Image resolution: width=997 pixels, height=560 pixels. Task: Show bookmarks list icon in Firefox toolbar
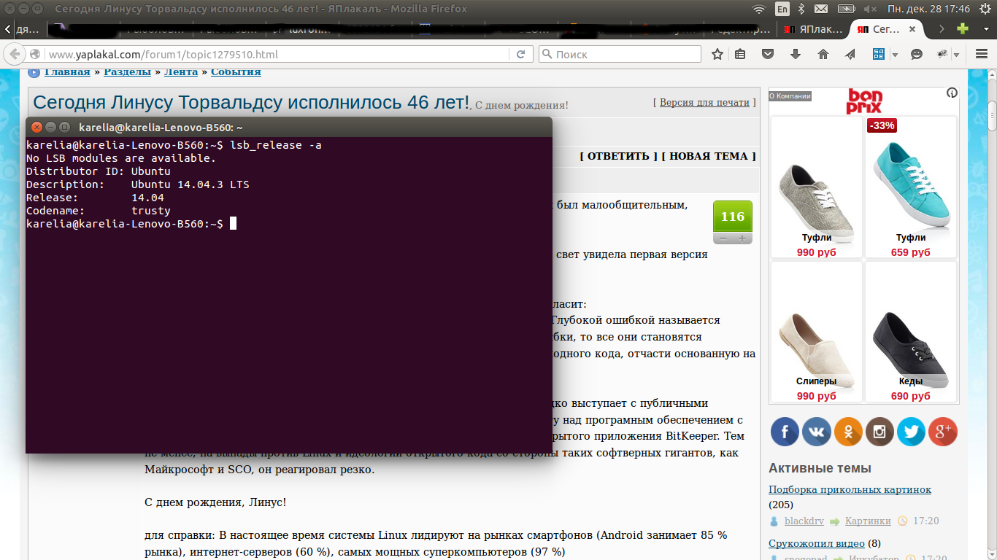[740, 55]
